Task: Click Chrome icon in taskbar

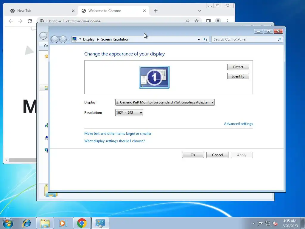Action: 82,223
